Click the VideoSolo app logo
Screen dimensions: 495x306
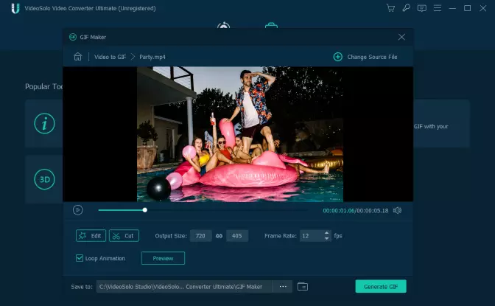15,8
